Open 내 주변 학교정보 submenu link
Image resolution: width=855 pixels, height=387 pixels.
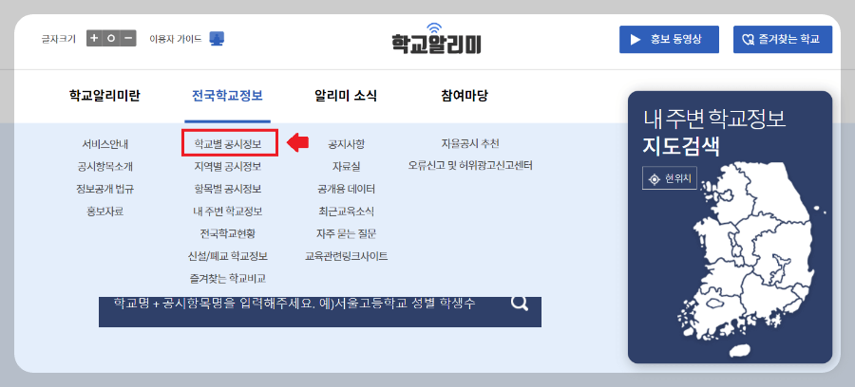coord(228,212)
